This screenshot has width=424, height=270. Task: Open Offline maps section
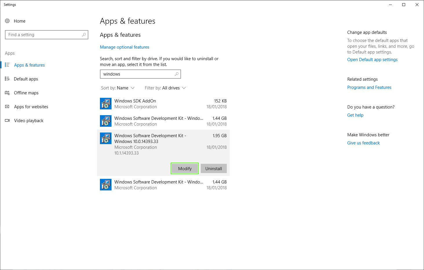click(26, 93)
